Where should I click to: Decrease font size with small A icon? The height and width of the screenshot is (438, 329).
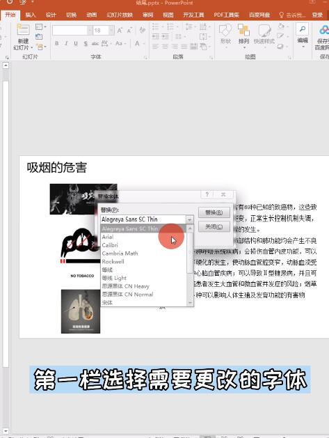[129, 30]
